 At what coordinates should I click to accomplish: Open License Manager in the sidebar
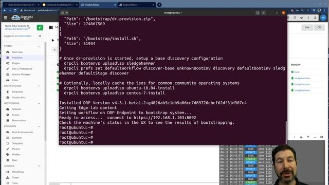coord(21,75)
